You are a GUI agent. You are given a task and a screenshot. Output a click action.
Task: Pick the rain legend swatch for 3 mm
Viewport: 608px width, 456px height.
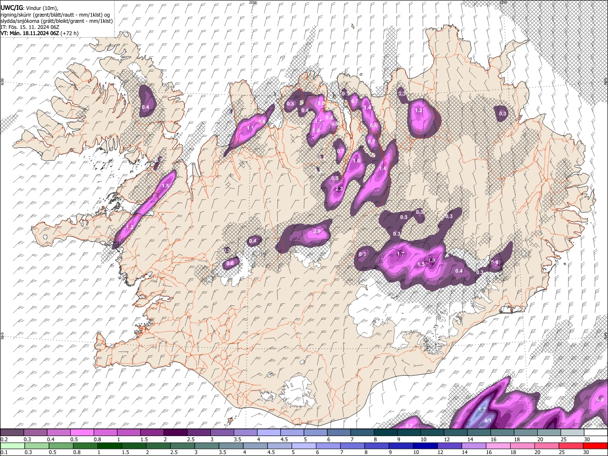(206, 446)
